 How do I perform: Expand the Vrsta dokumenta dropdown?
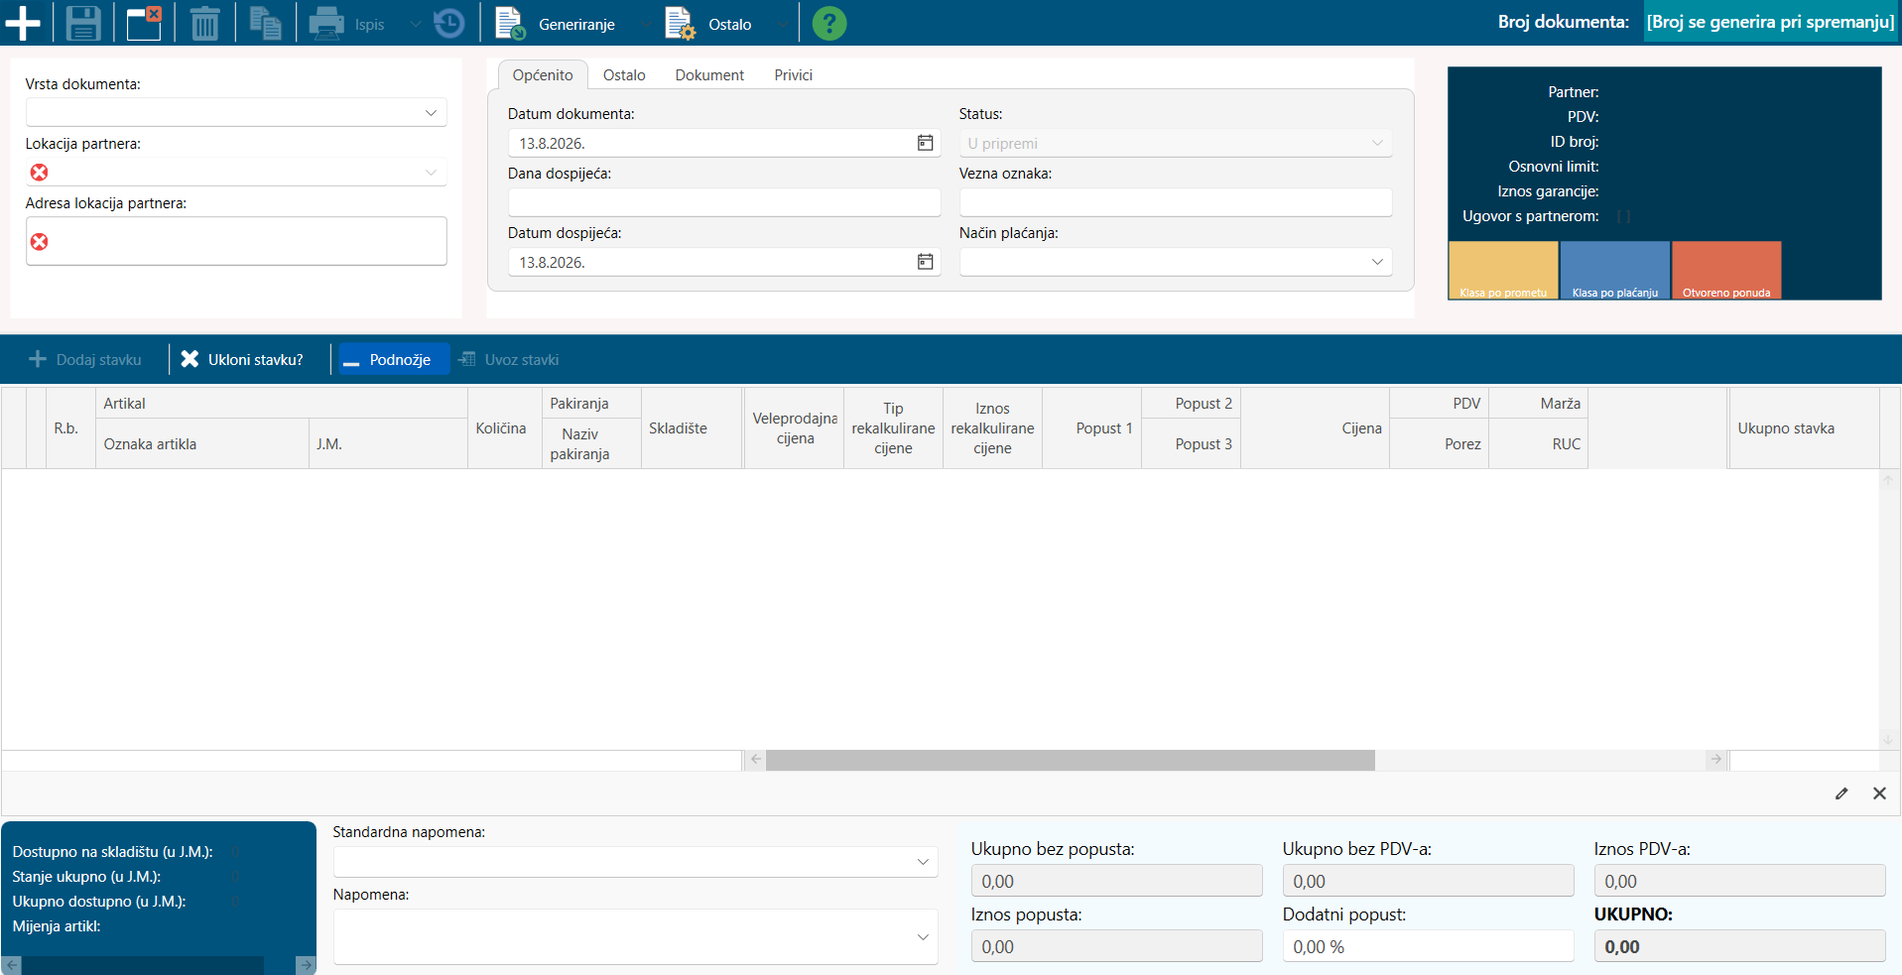pos(431,113)
